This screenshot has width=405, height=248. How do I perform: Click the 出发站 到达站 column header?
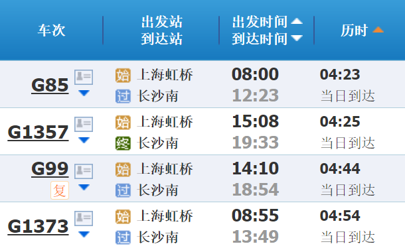coord(162,31)
